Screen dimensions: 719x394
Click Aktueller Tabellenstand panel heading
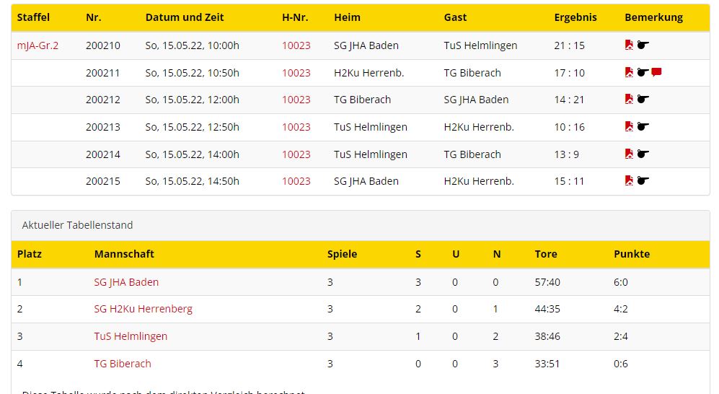click(x=361, y=225)
